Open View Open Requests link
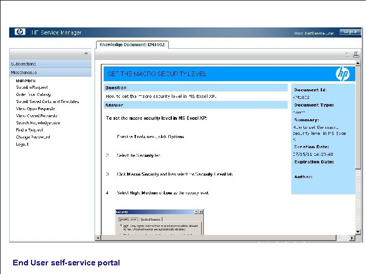This screenshot has height=274, width=366. coord(36,109)
